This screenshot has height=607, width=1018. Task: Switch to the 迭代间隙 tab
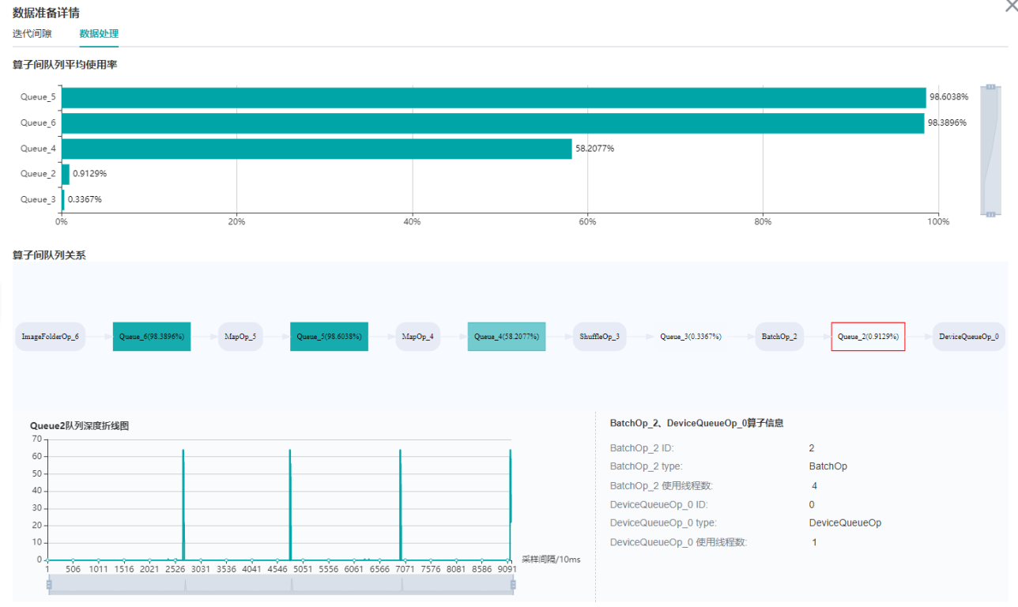(x=32, y=34)
